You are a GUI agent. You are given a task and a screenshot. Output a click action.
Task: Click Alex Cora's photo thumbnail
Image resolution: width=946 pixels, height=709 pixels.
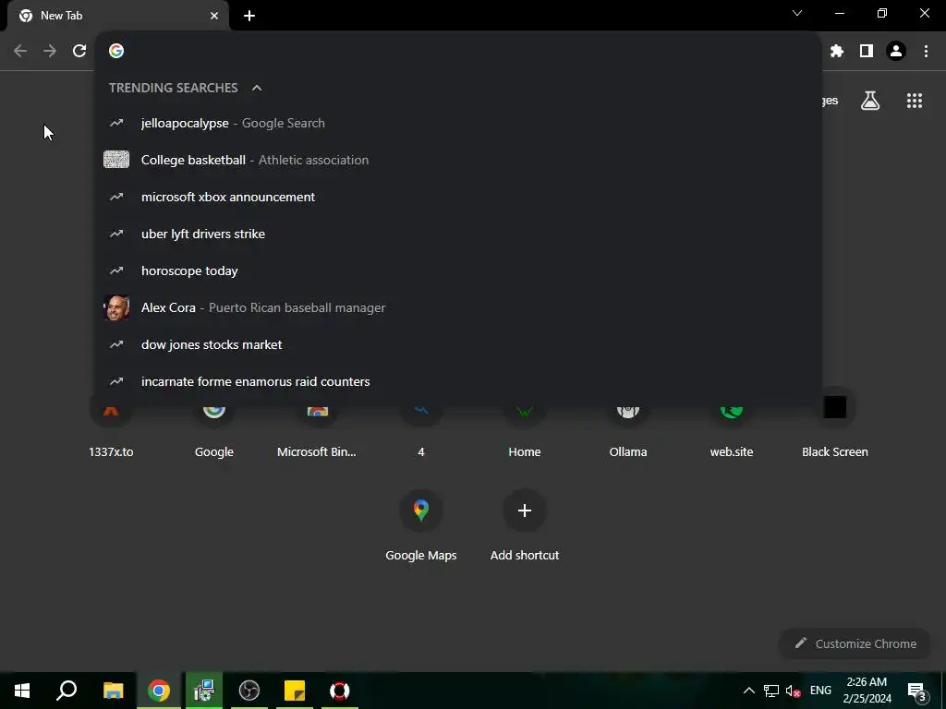coord(116,307)
